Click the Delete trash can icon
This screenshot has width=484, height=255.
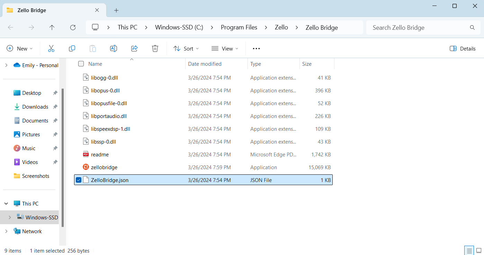tap(155, 48)
